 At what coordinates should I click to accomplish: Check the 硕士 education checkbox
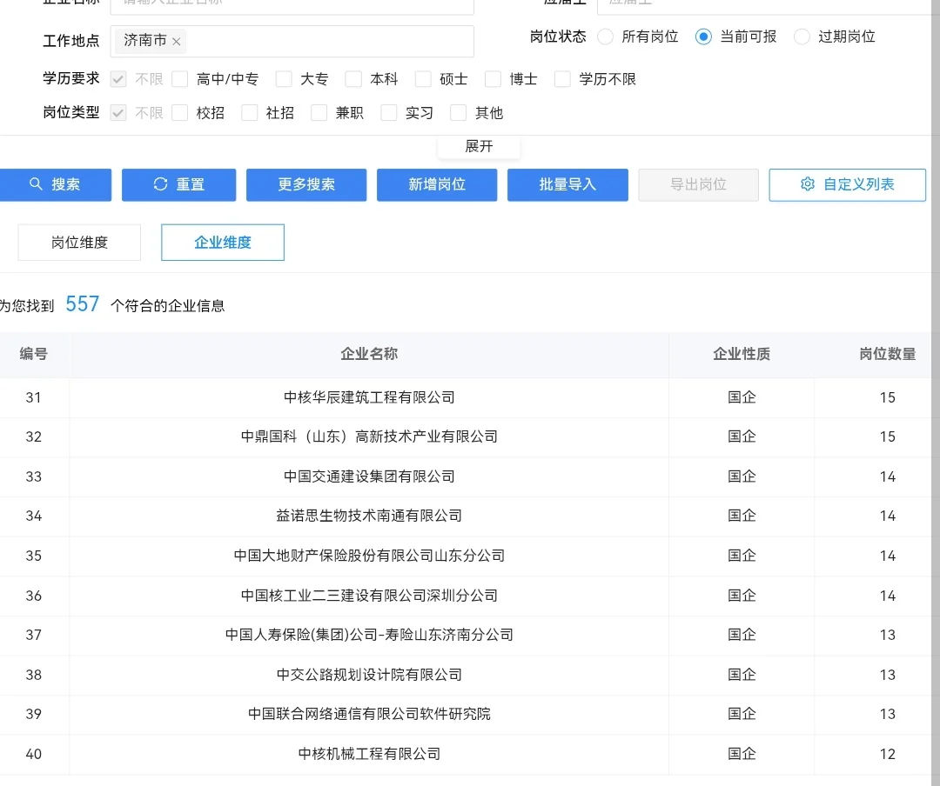point(423,79)
